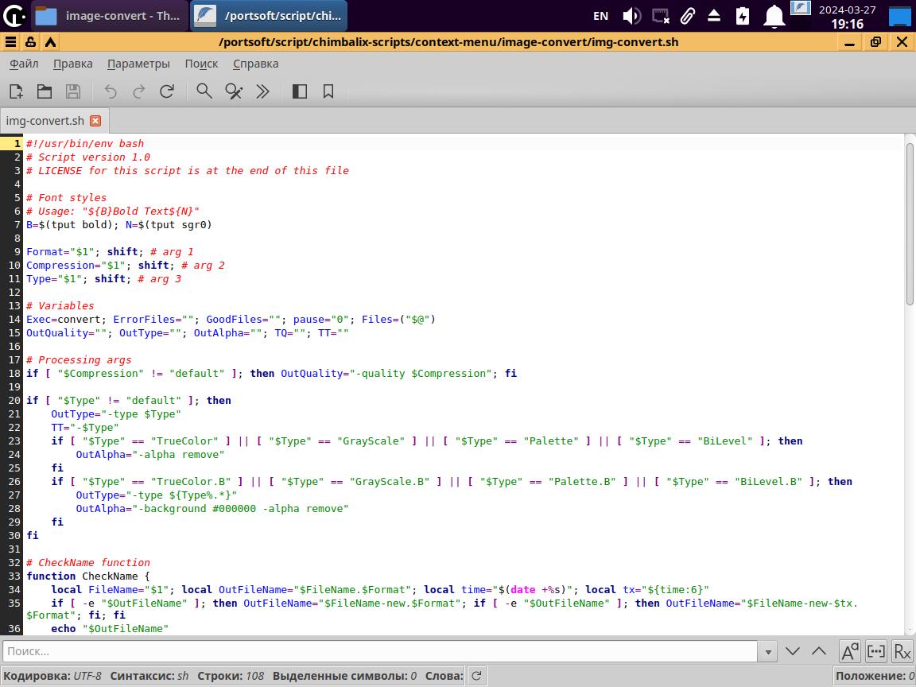Expand the search history dropdown arrow
This screenshot has width=916, height=687.
pos(767,651)
